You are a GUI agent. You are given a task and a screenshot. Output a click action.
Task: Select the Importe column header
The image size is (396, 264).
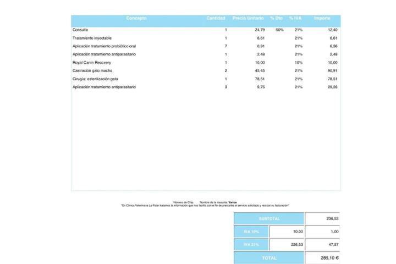tap(322, 19)
